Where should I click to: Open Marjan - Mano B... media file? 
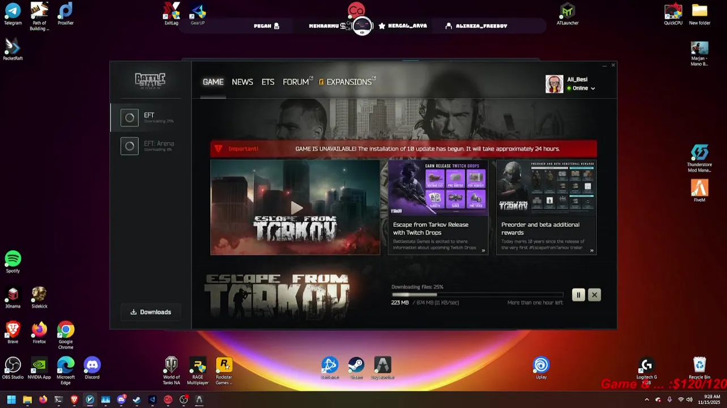pos(699,54)
